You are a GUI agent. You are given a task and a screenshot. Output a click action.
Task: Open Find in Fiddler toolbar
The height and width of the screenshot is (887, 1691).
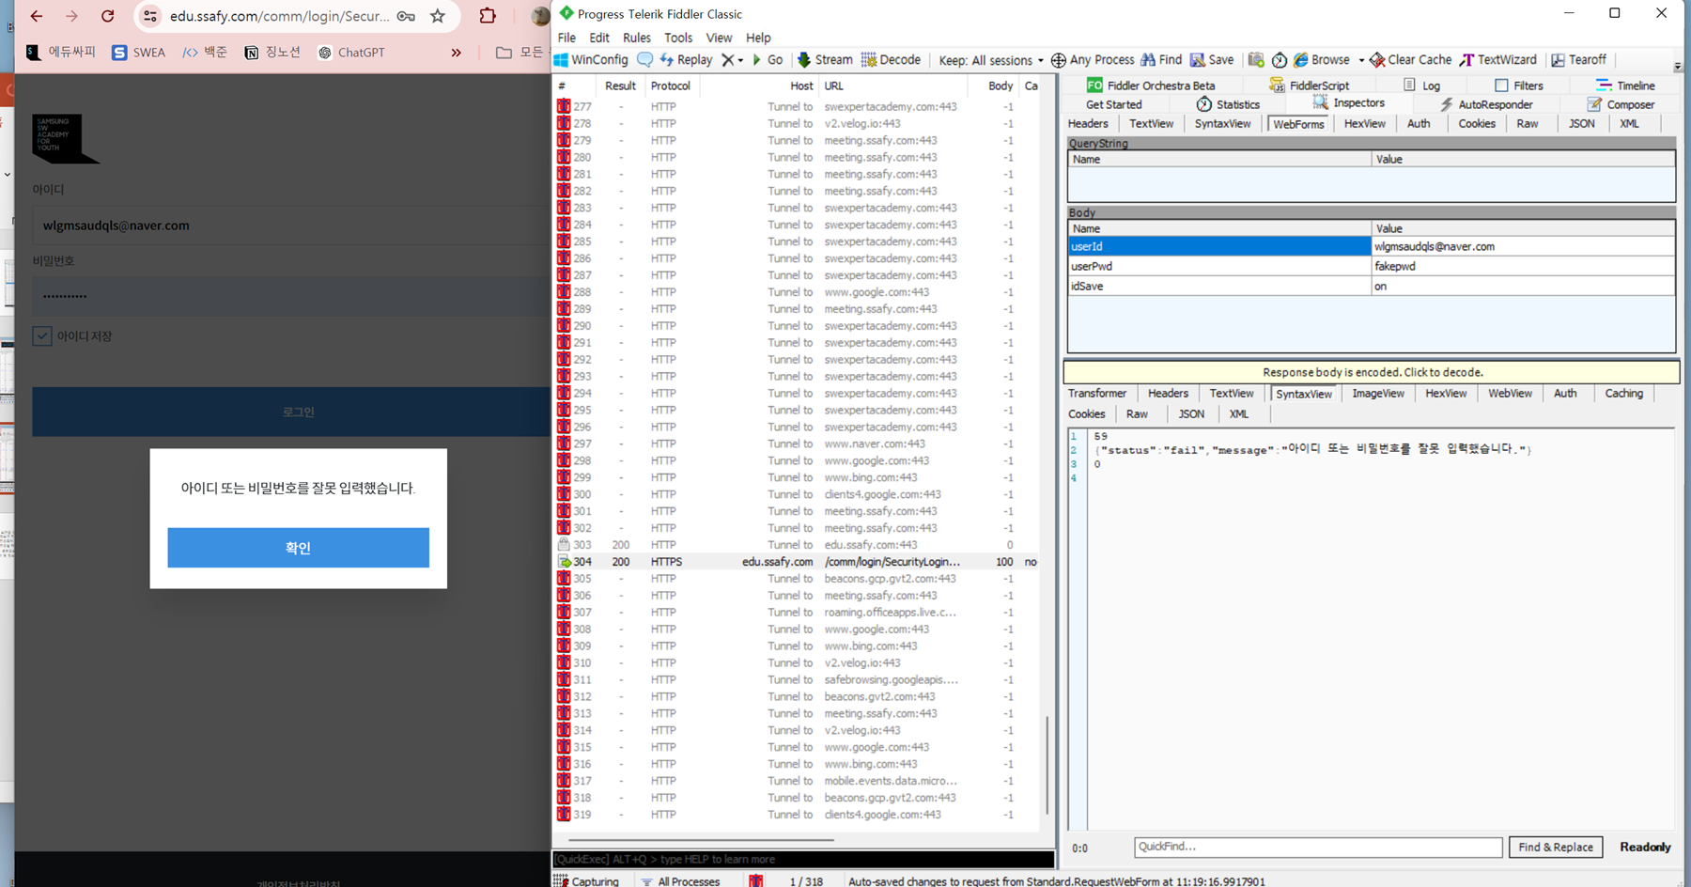click(1161, 60)
